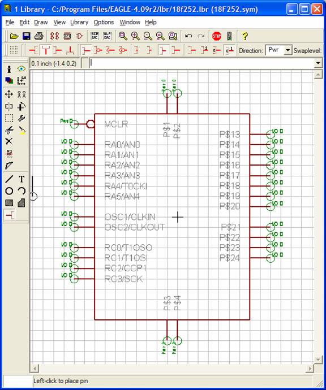Open help with yellow question mark
The width and height of the screenshot is (326, 390).
tap(245, 36)
